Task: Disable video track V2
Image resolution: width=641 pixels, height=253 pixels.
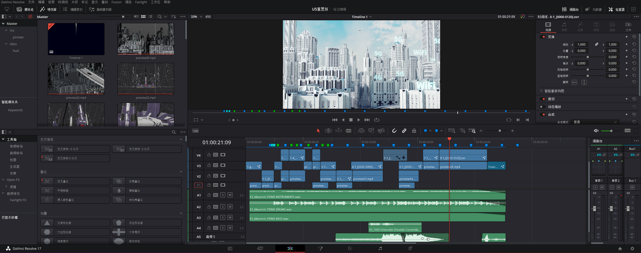Action: [223, 176]
